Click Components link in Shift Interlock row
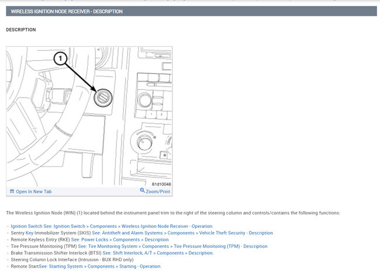Viewport: 380px width, 277px height. tap(170, 253)
